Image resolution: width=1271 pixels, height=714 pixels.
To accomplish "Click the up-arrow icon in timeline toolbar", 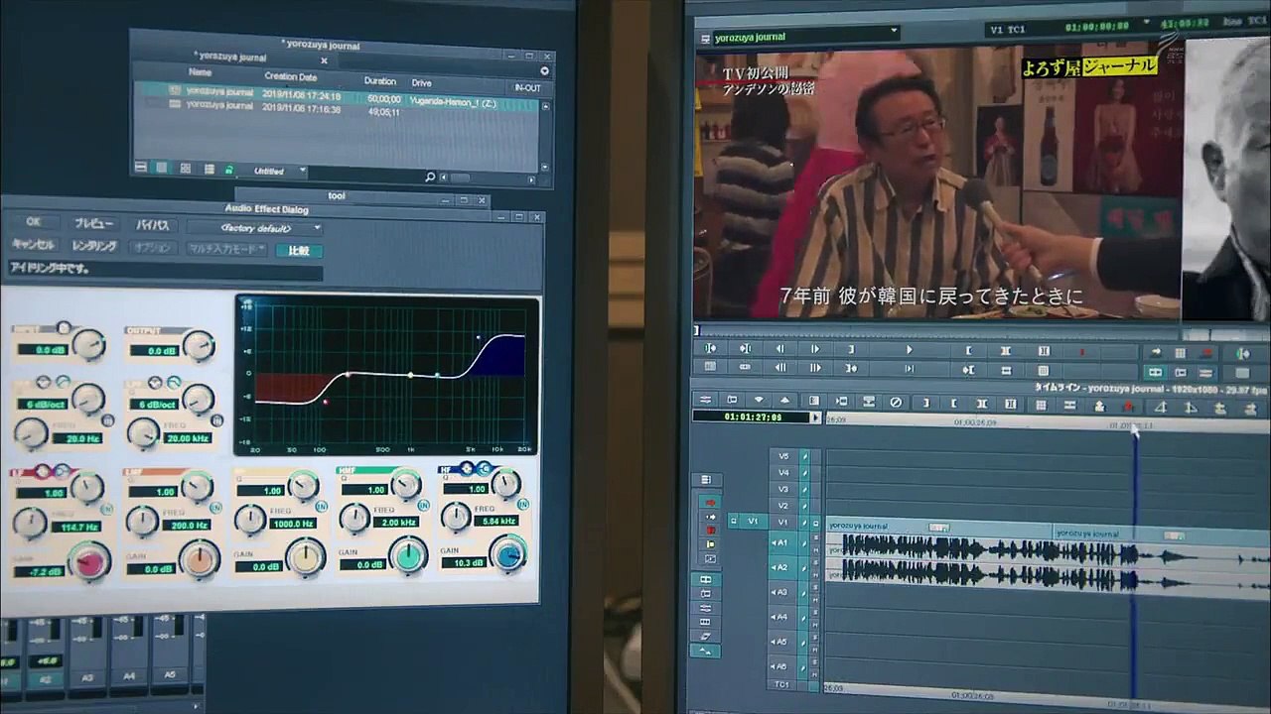I will (785, 401).
